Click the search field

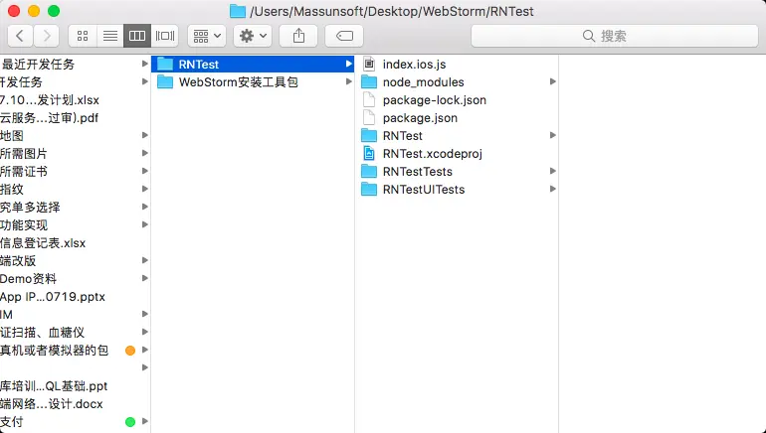tap(615, 36)
